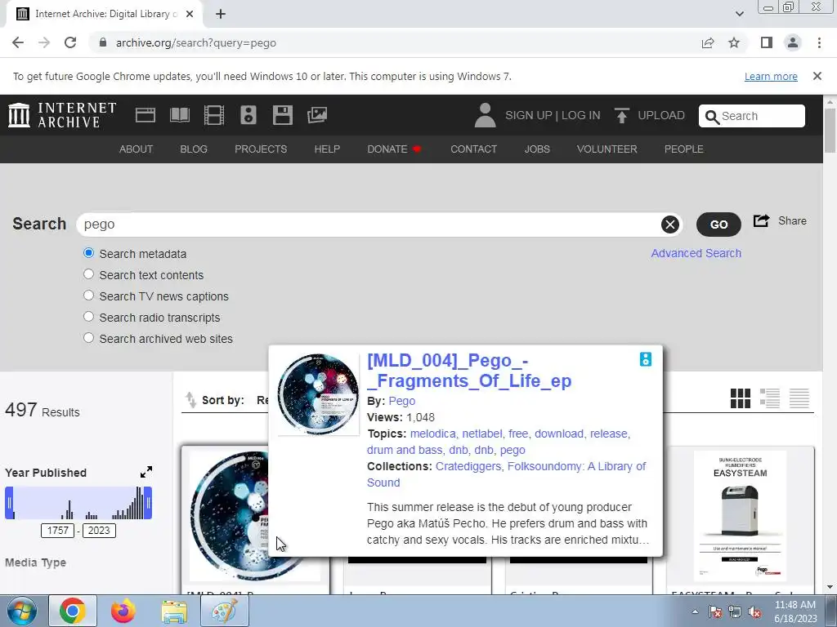Viewport: 837px width, 627px height.
Task: Expand the Year Published histogram
Action: click(145, 472)
